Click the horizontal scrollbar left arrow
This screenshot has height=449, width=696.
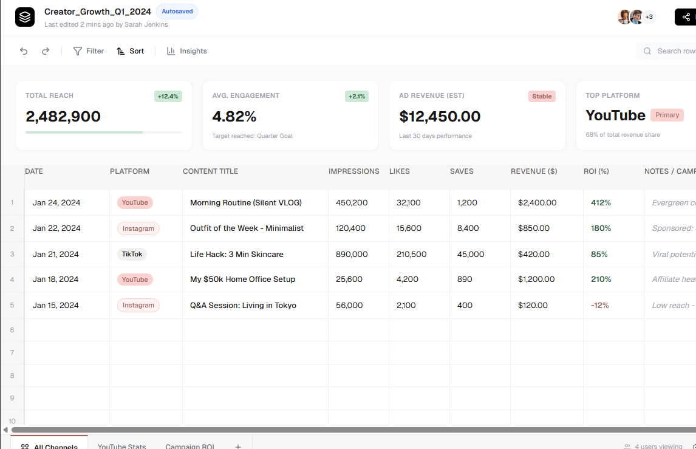tap(5, 430)
